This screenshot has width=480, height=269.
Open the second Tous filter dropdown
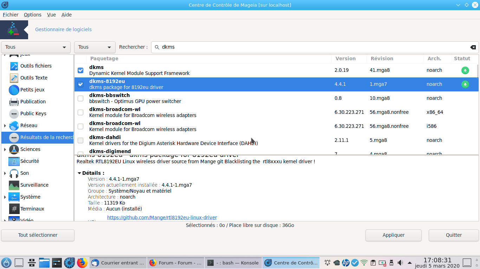[95, 47]
